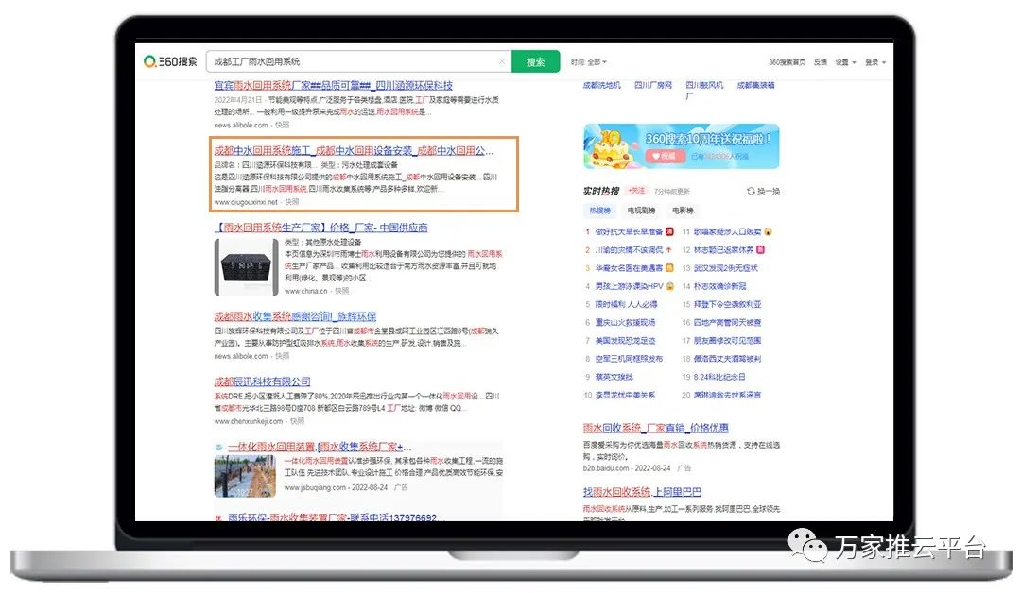Viewport: 1021px width, 593px height.
Task: Open the 成都辰迅科技有限公司 result link
Action: click(262, 381)
